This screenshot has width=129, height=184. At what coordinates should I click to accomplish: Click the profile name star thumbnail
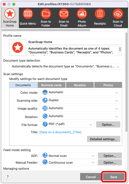(18, 47)
